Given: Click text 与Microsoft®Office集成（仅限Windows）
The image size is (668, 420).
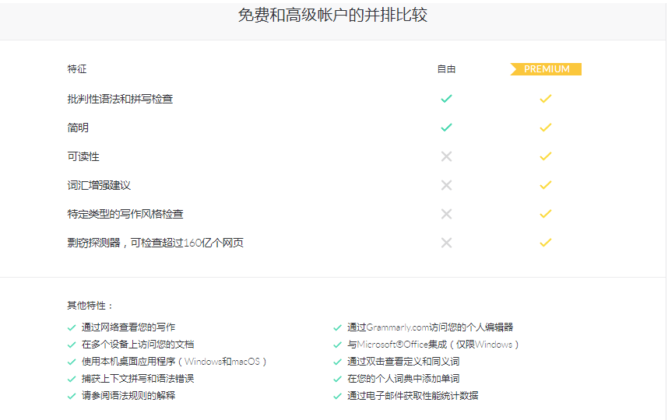Looking at the screenshot, I should tap(433, 345).
